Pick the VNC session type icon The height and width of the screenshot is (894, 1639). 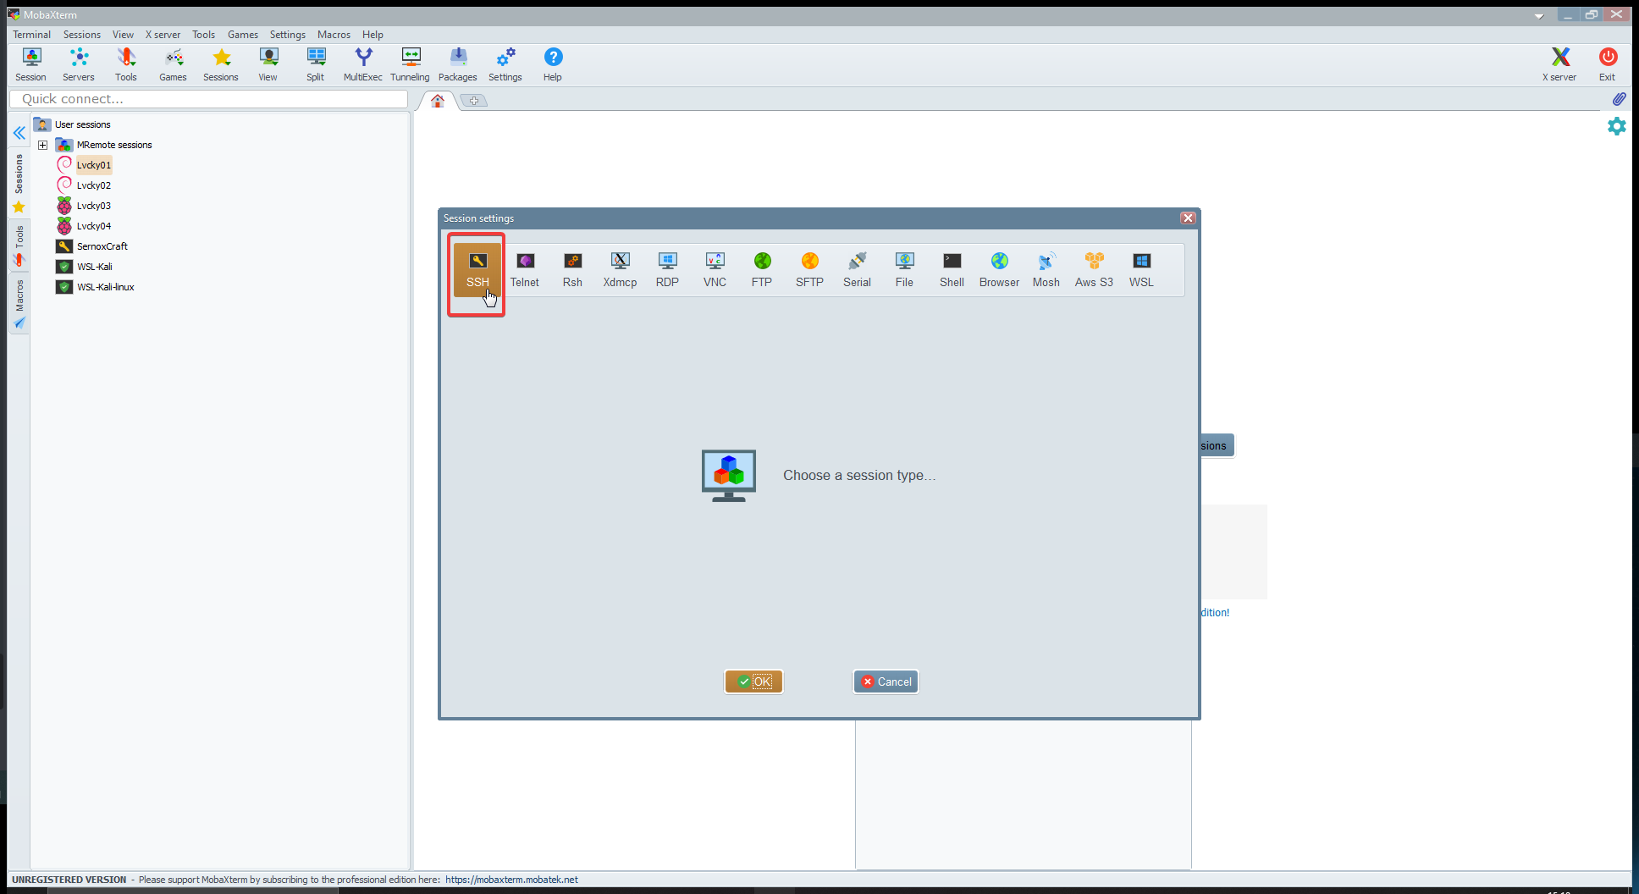pyautogui.click(x=715, y=269)
